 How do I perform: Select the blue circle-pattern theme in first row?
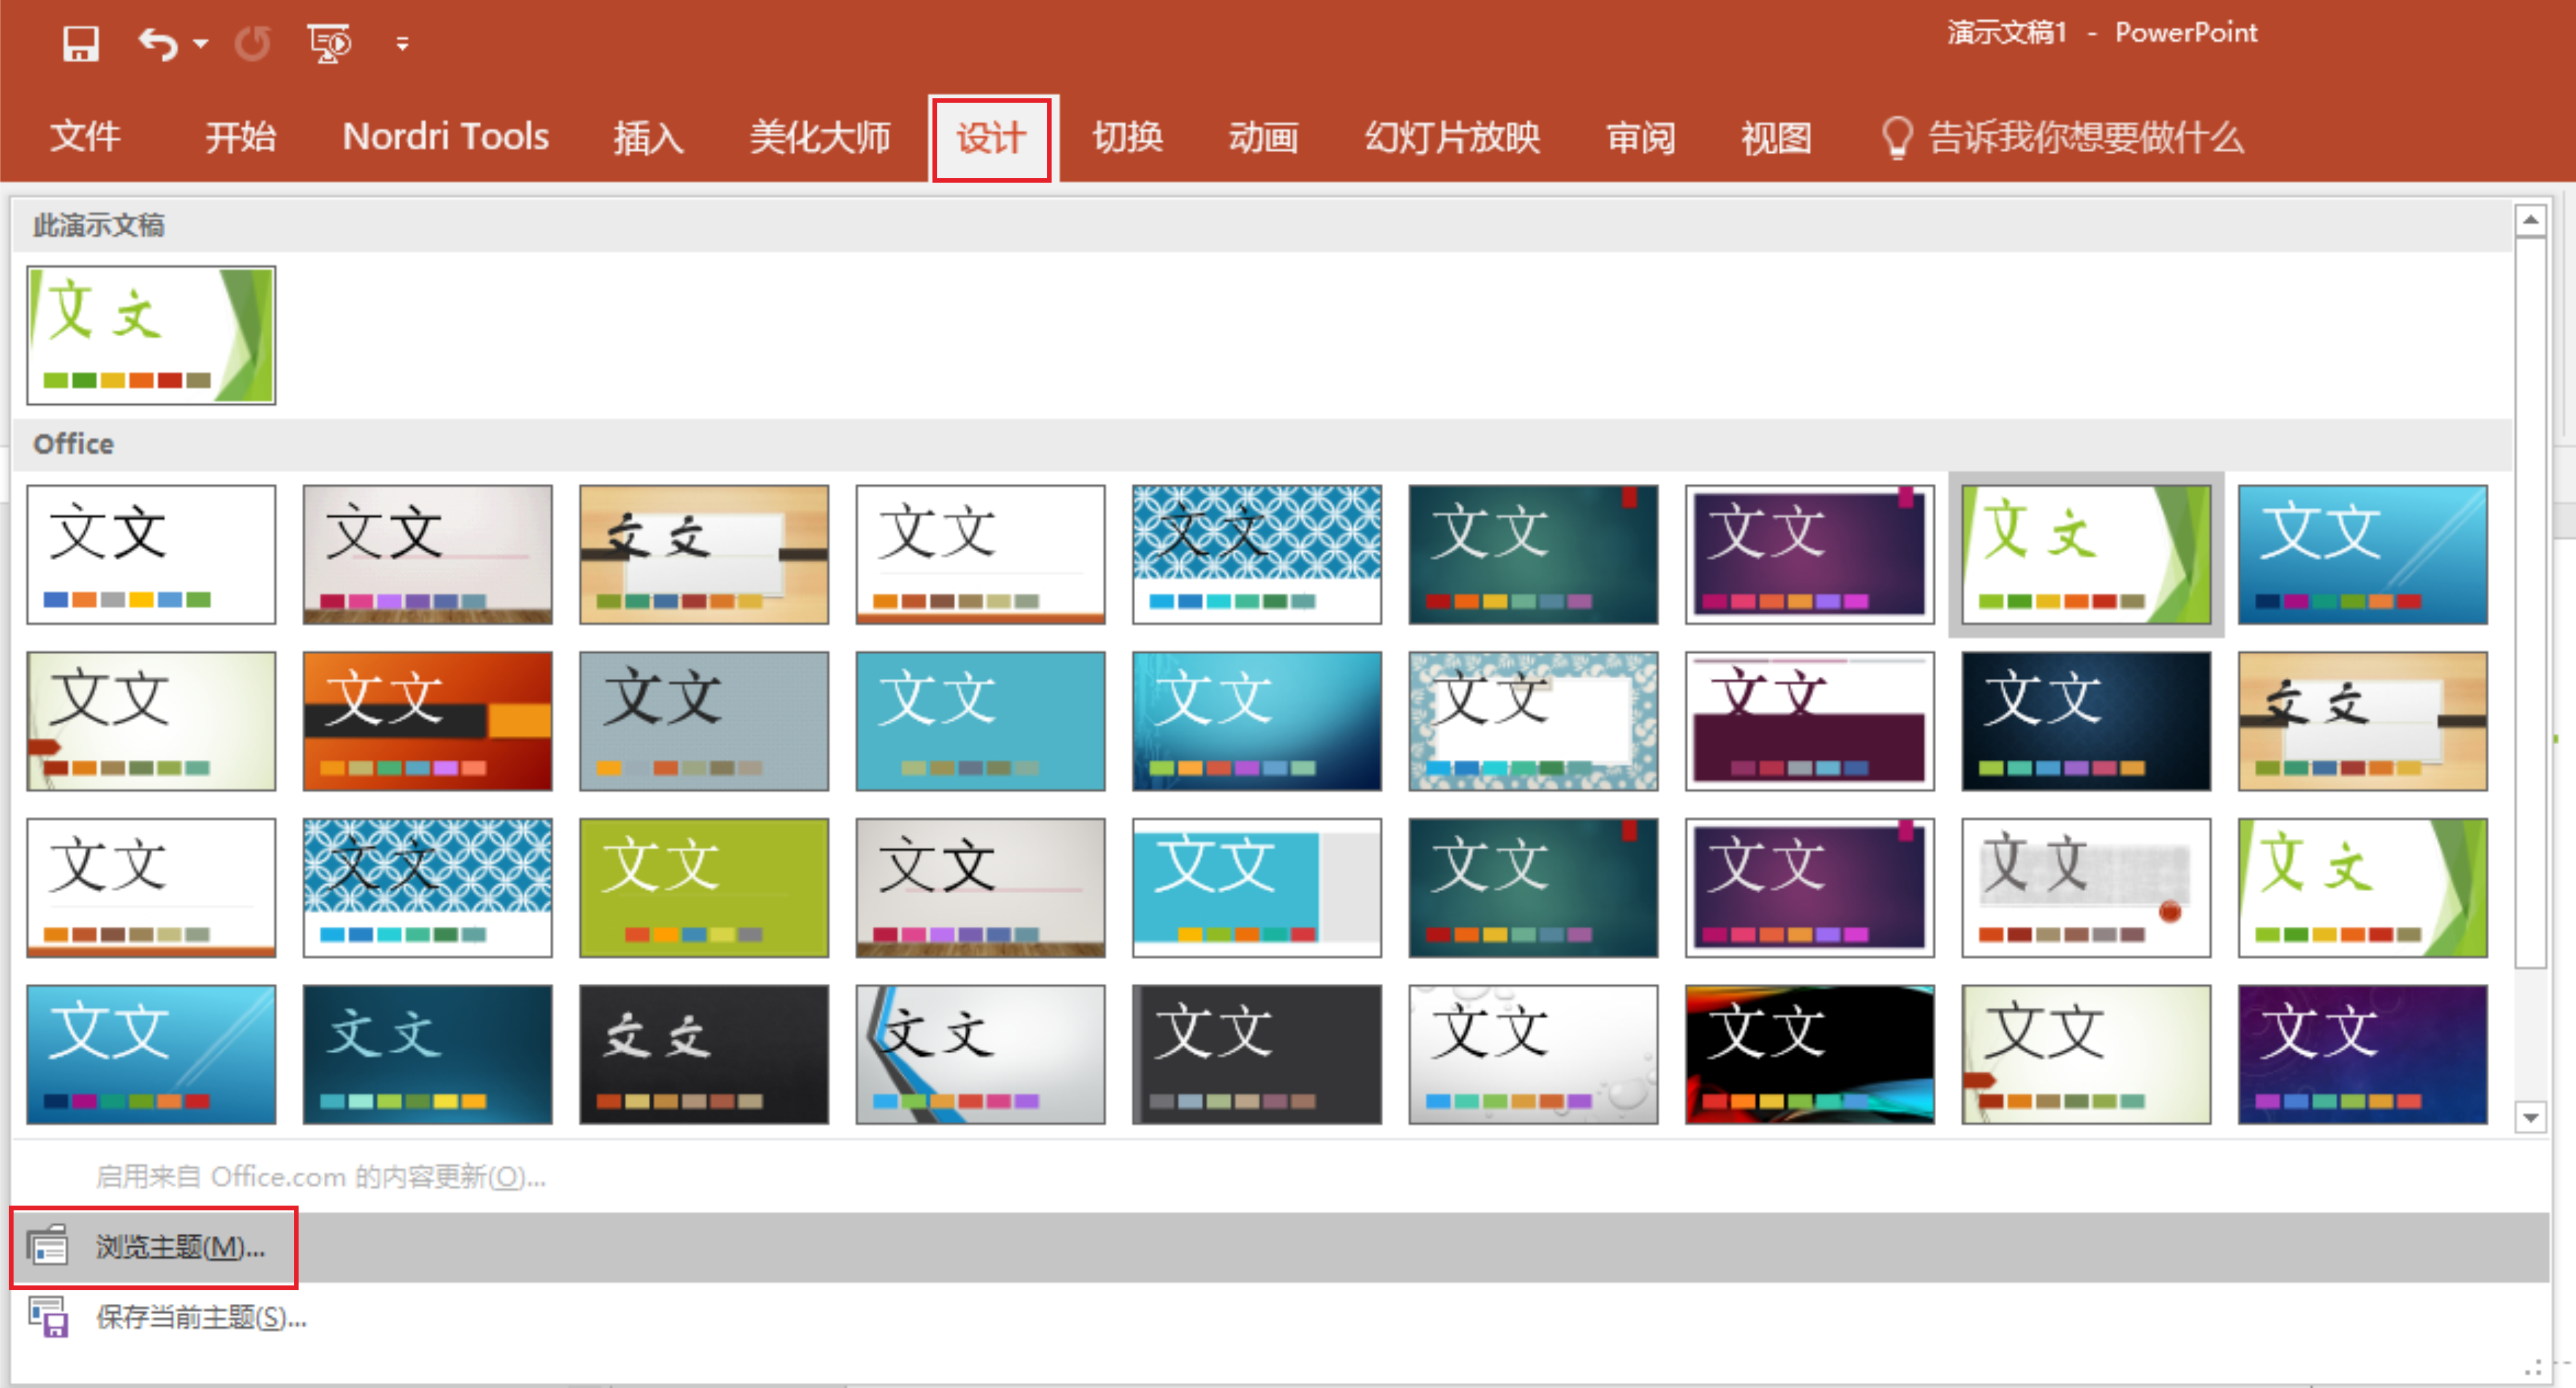(1256, 555)
